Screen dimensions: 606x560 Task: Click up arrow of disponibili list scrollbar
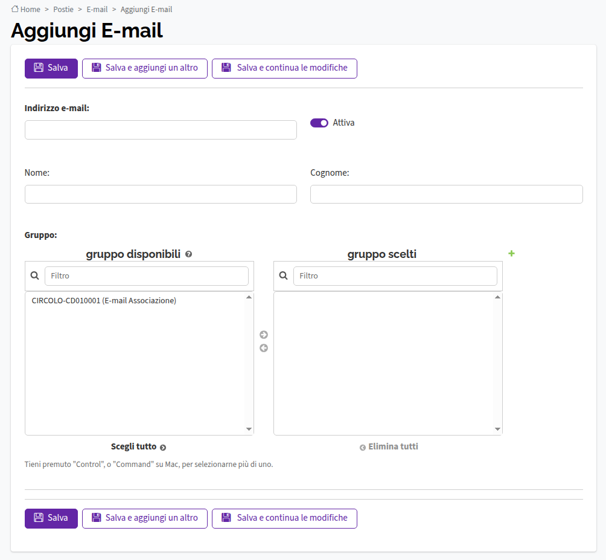click(249, 297)
